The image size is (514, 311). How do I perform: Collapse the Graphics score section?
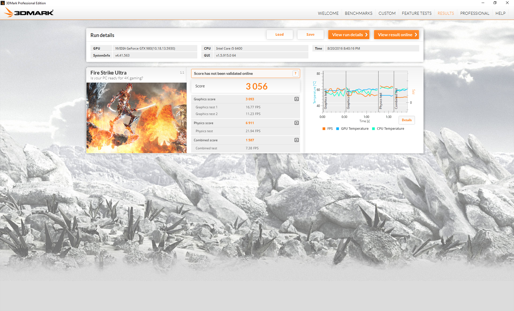click(297, 99)
